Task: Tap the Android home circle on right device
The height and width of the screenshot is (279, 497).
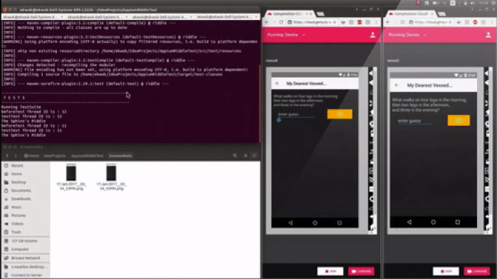Action: tap(433, 222)
